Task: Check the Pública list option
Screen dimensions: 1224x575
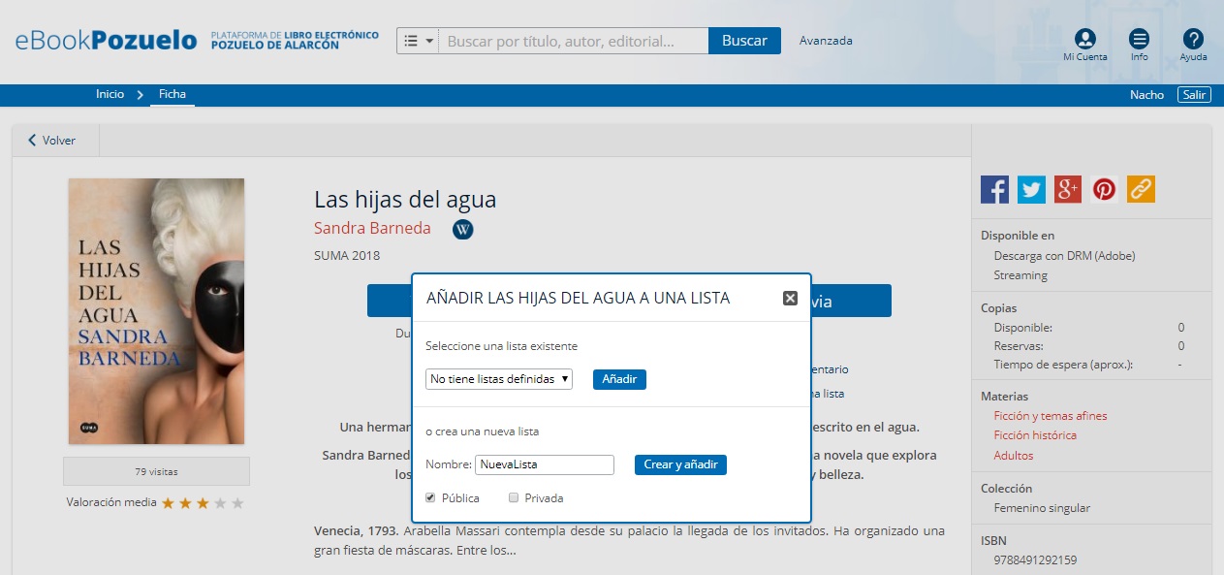Action: click(x=430, y=497)
